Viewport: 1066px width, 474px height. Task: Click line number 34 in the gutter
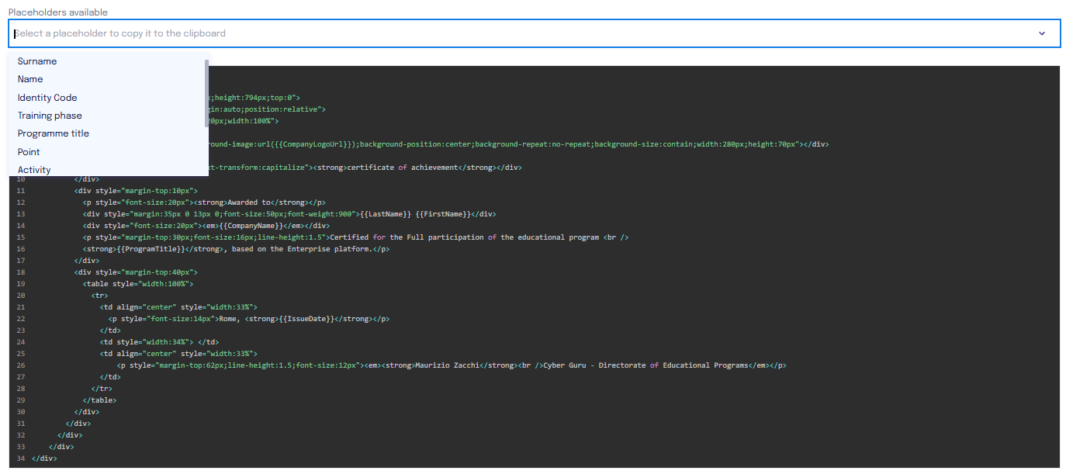click(21, 458)
